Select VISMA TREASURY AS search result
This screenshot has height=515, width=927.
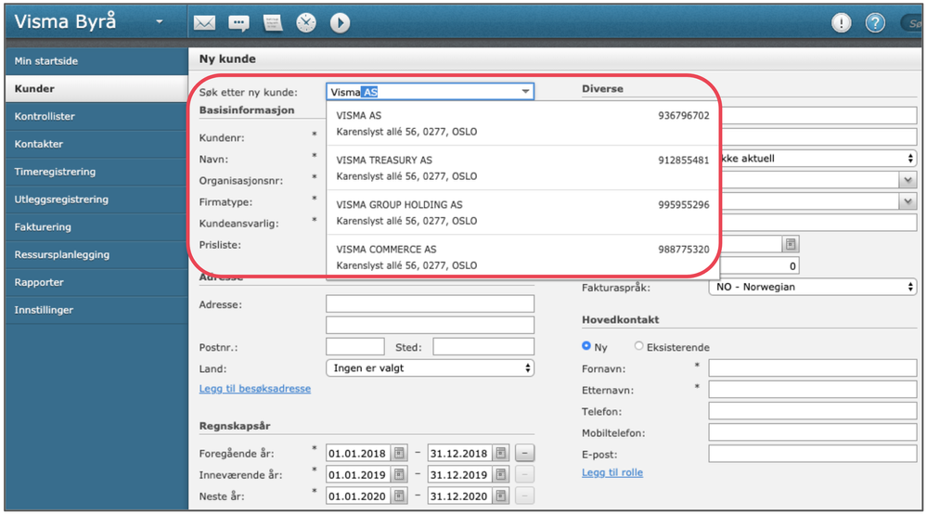[x=522, y=168]
